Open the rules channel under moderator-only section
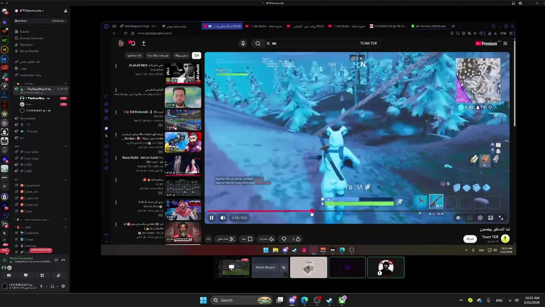Viewport: 545px width, 307px height. pyautogui.click(x=40, y=69)
